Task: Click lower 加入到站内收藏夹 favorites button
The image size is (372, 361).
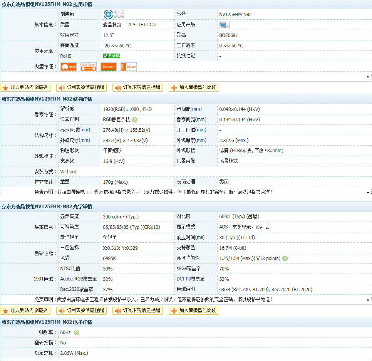Action: 25,311
